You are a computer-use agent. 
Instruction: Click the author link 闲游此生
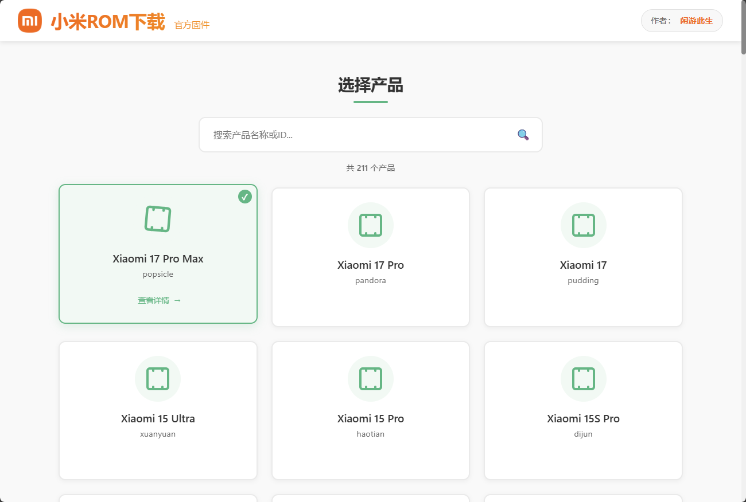click(x=697, y=21)
